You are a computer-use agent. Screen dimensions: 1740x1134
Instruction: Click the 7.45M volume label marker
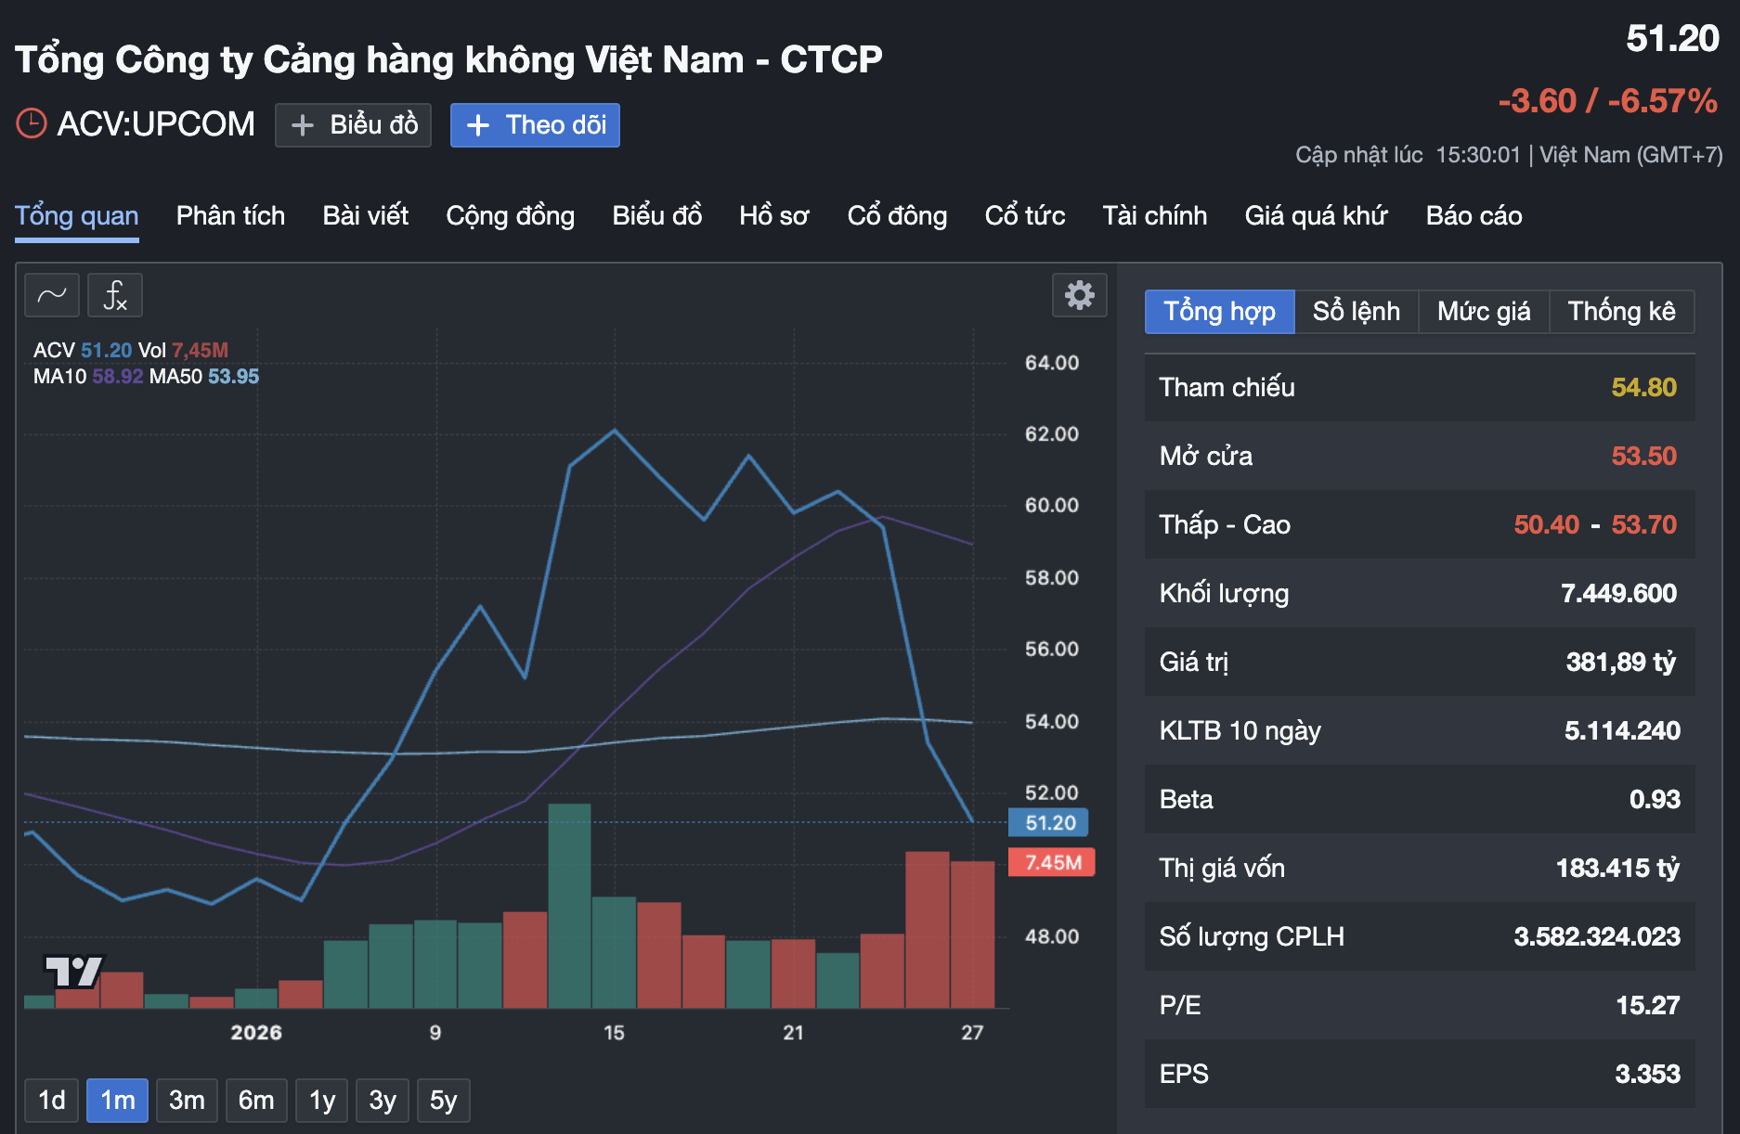tap(1049, 862)
